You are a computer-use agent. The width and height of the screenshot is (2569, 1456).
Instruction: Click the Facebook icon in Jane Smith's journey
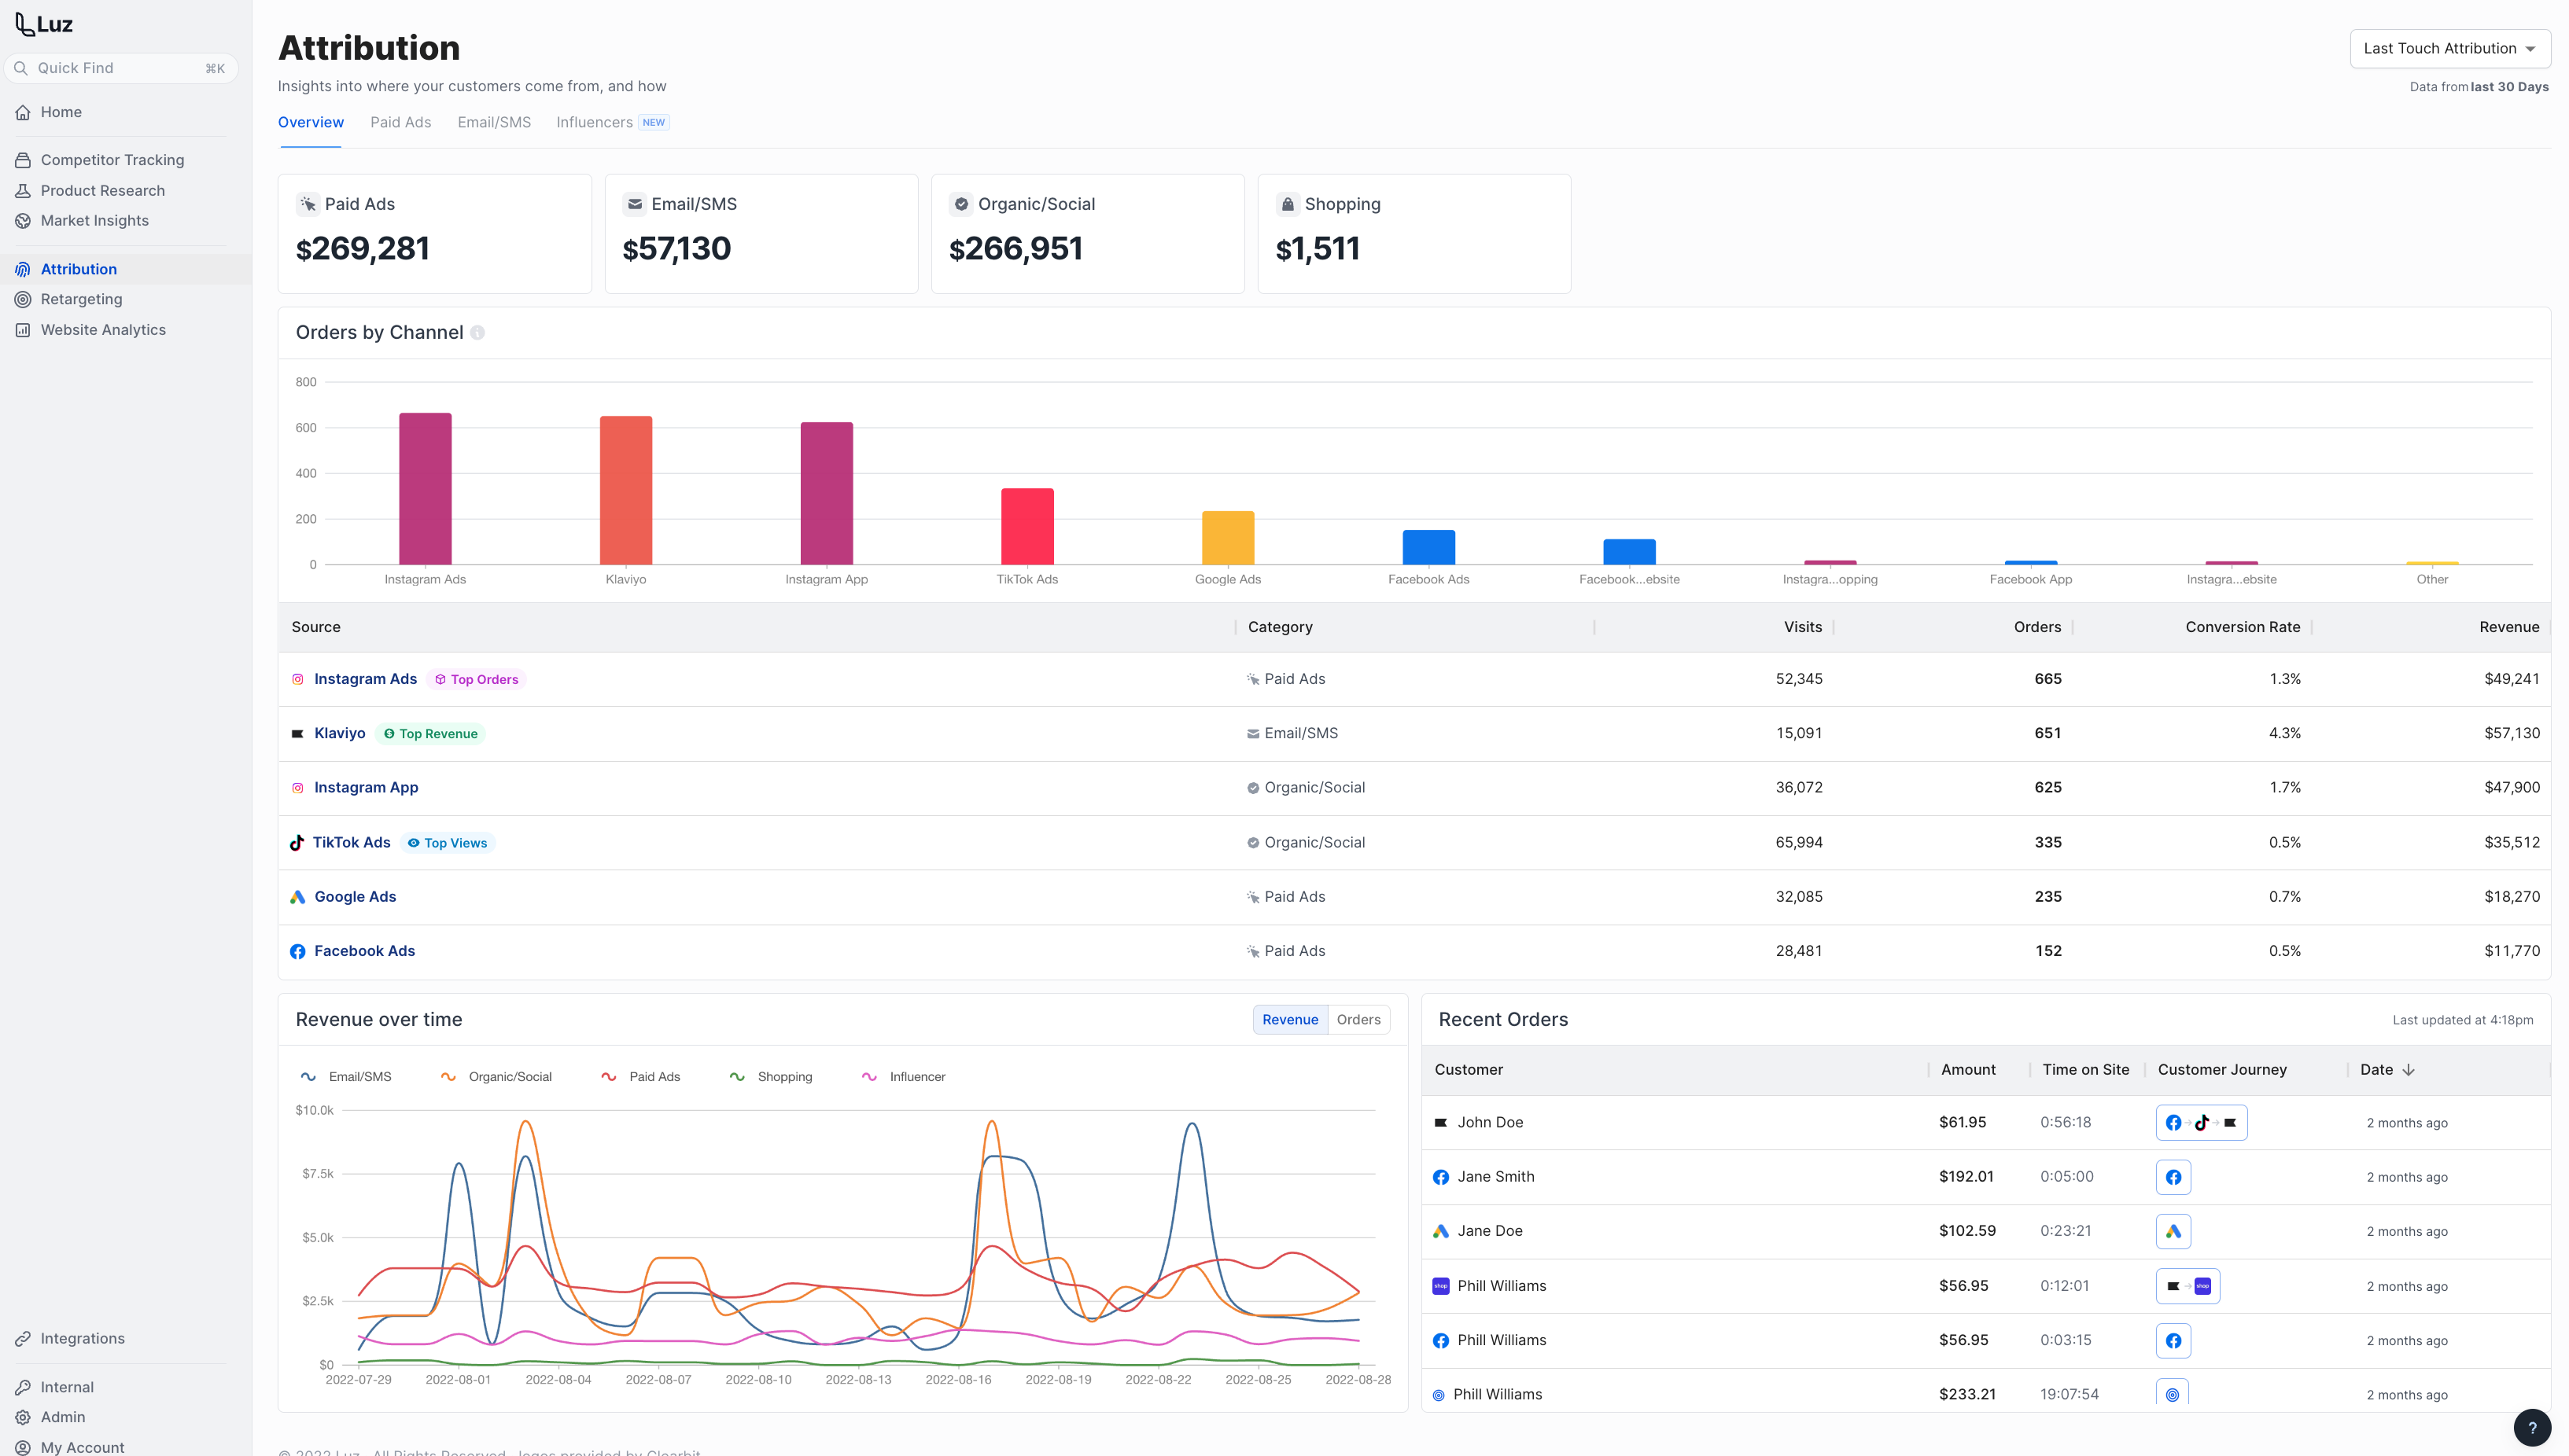tap(2173, 1177)
